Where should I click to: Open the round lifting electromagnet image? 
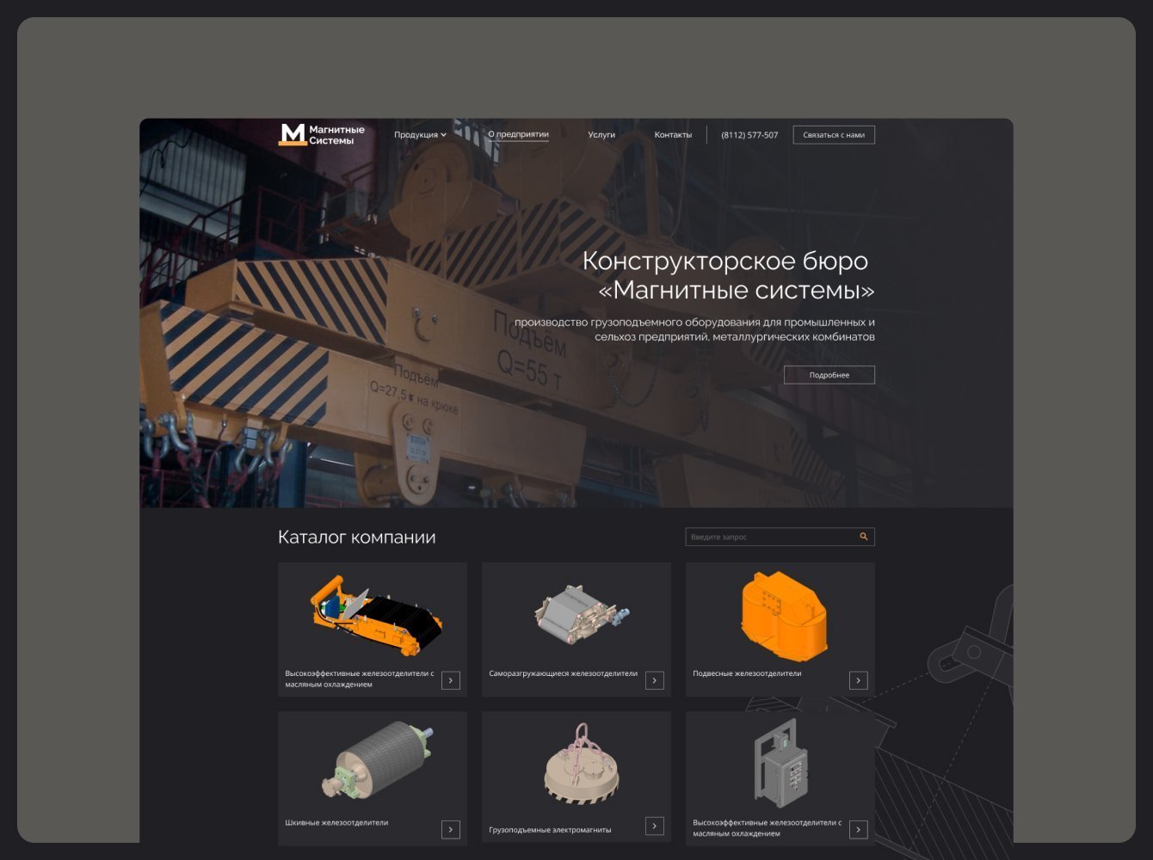(583, 765)
